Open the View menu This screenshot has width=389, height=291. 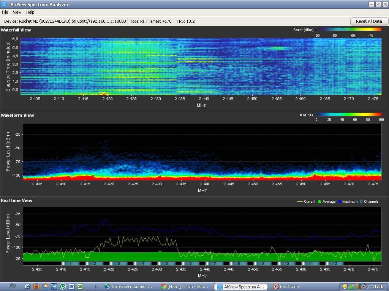(x=17, y=12)
